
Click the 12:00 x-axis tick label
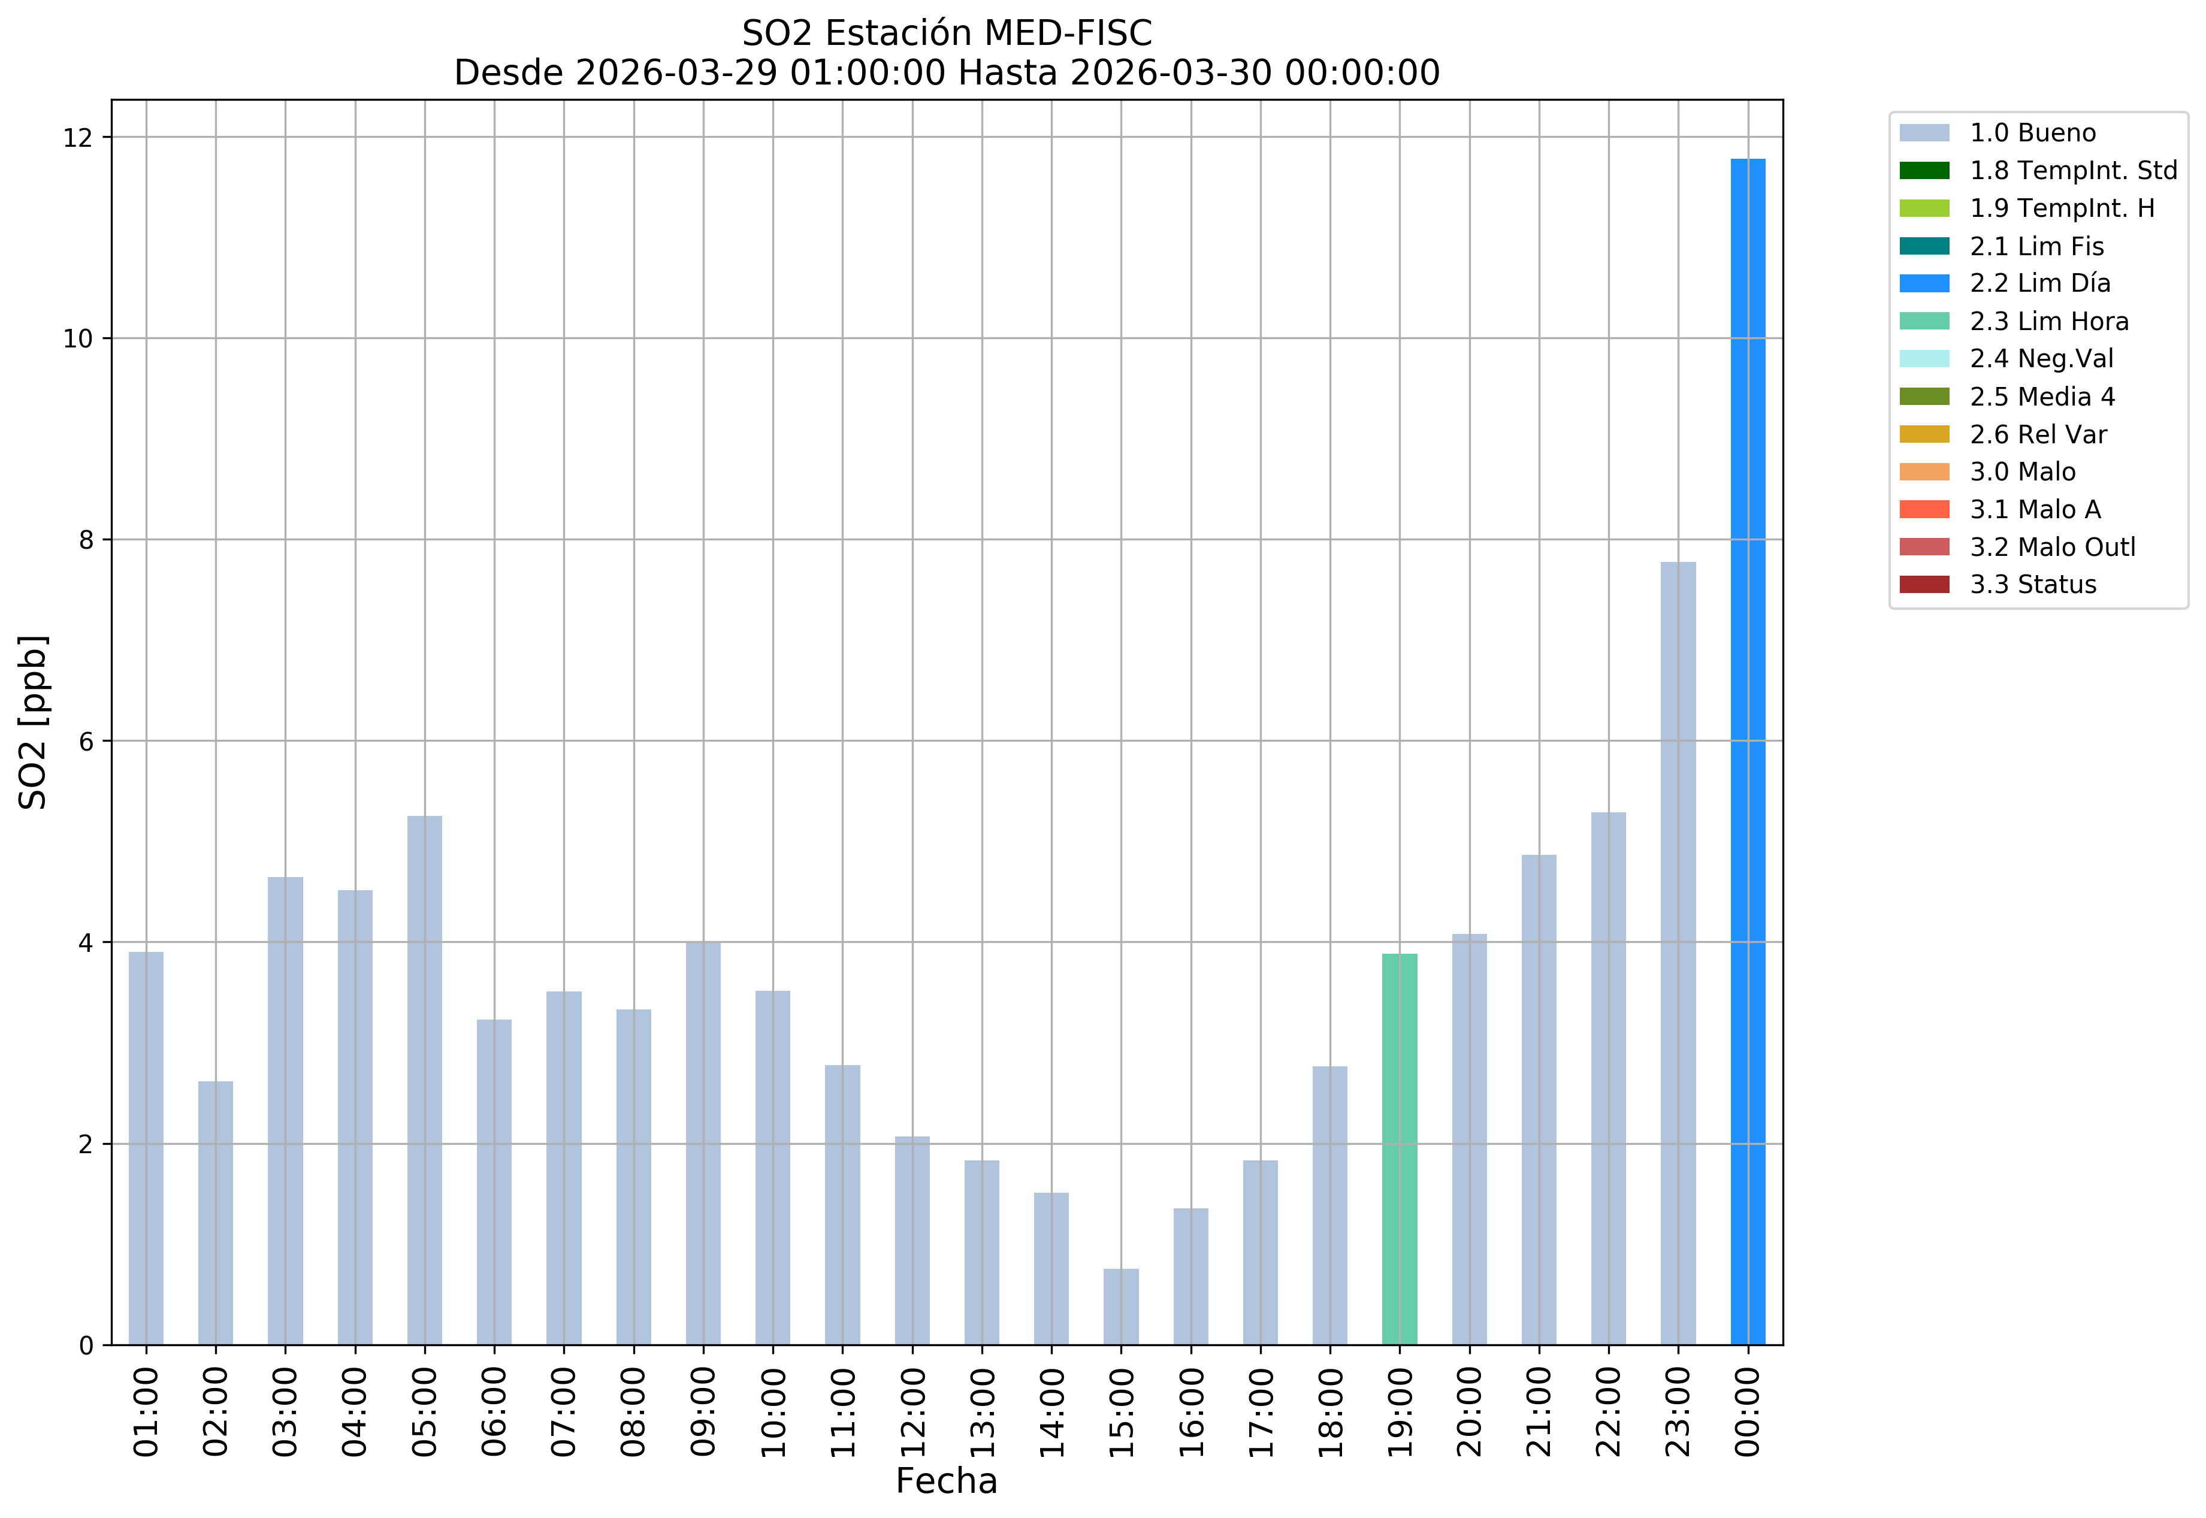[913, 1413]
